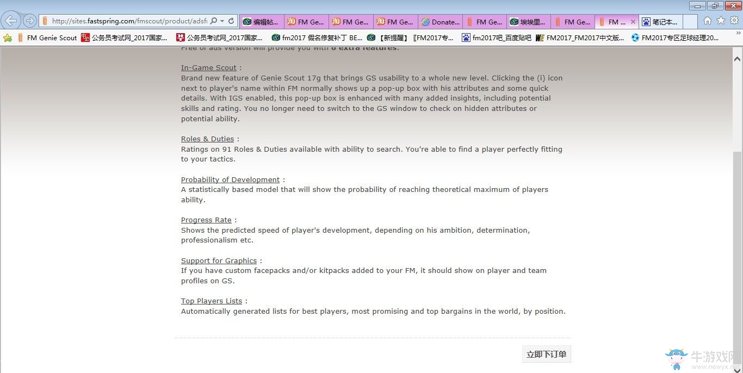This screenshot has width=743, height=373.
Task: Open the Home page icon
Action: tap(708, 21)
